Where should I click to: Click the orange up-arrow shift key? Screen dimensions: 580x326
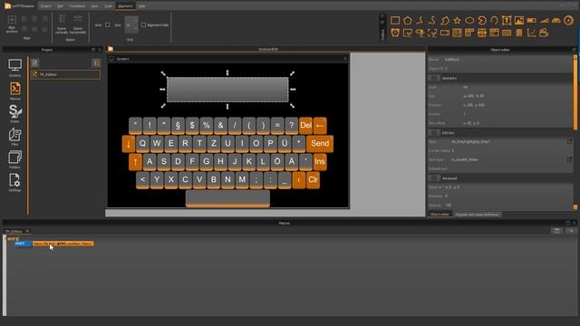click(x=135, y=162)
